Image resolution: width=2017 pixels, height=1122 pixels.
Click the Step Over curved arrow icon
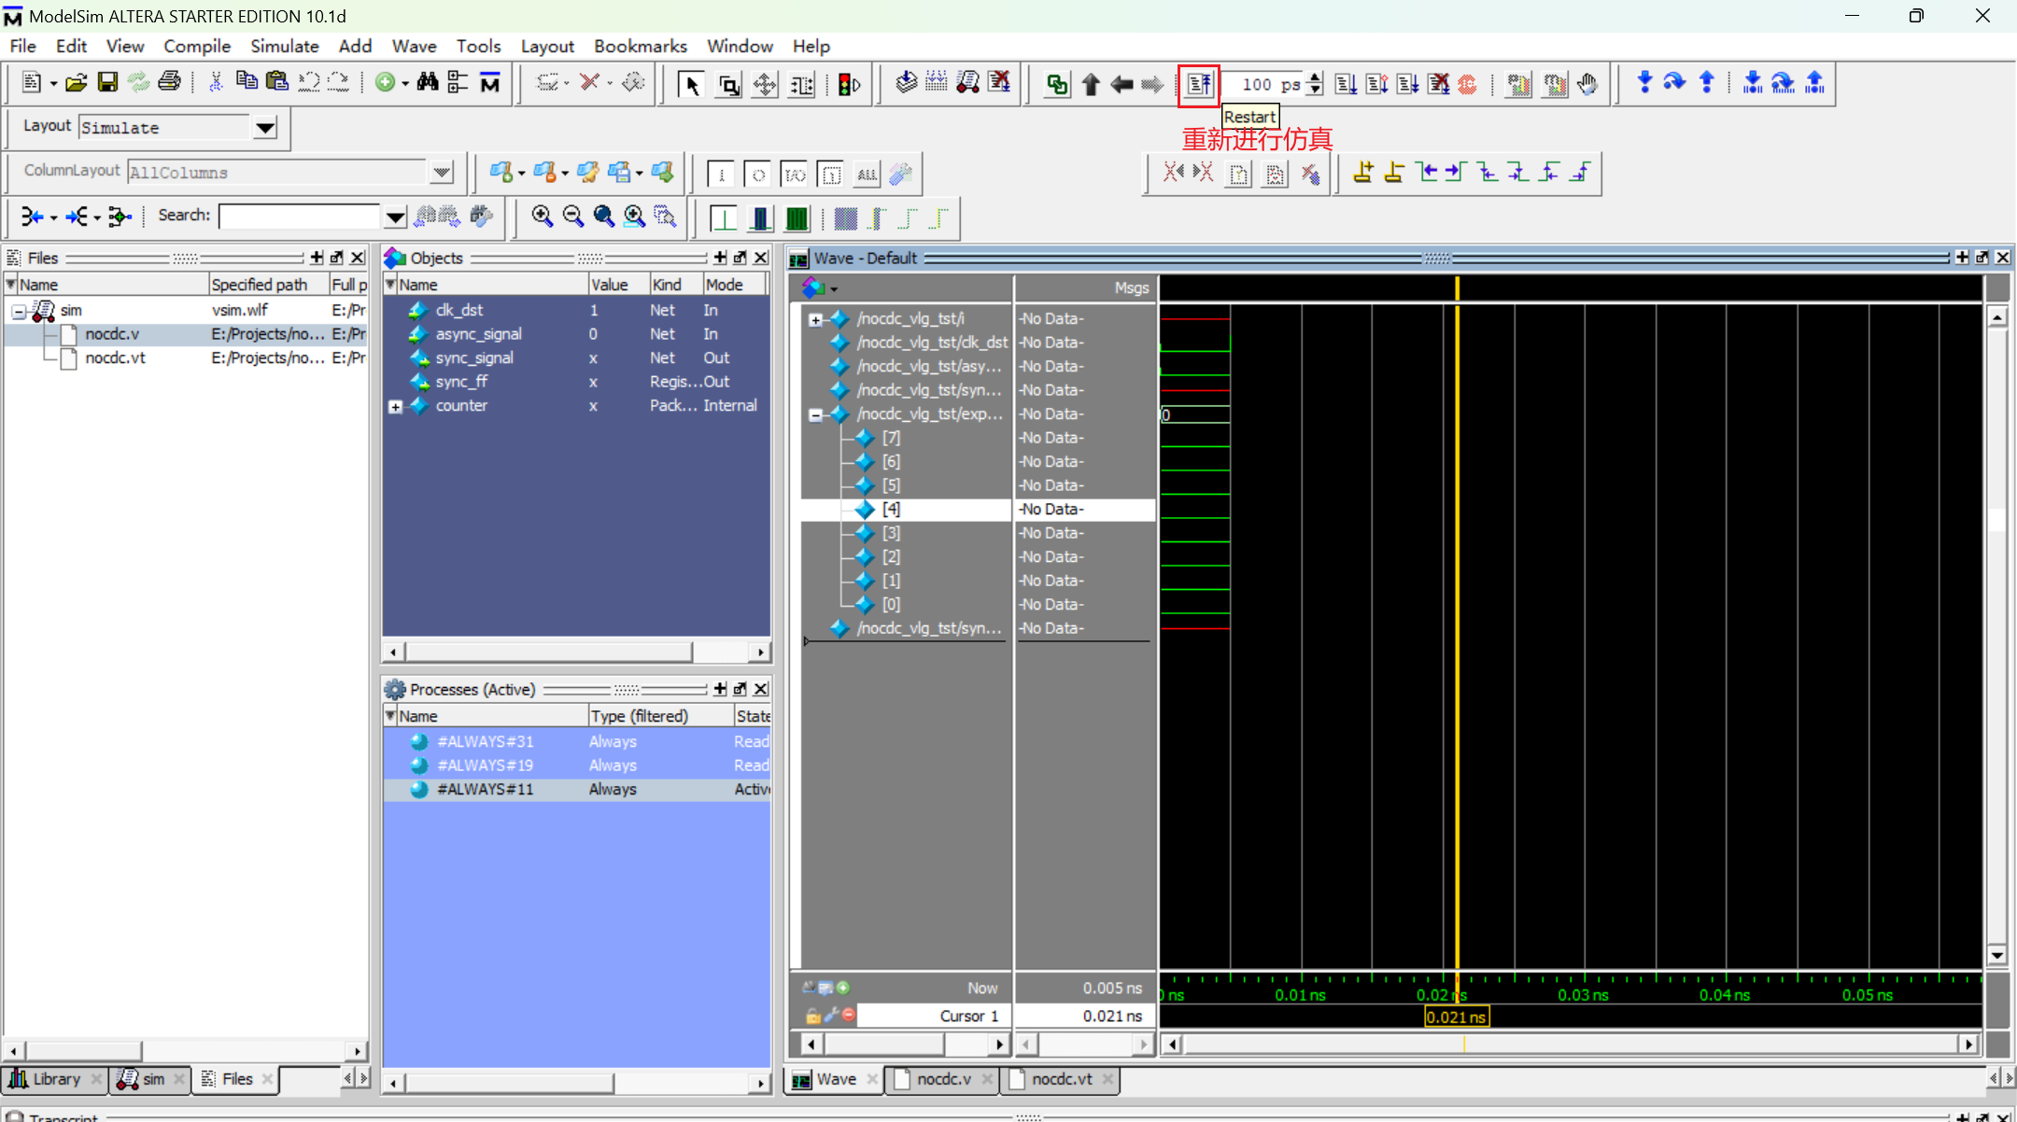(1674, 83)
